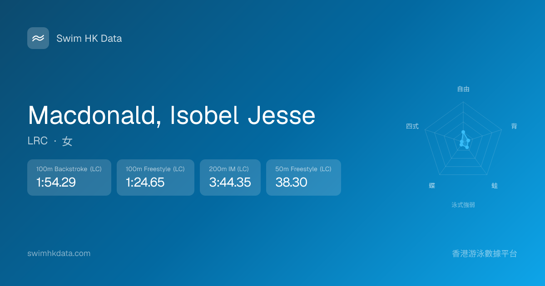
Task: Click the Swim HK Data brand name
Action: [x=89, y=39]
